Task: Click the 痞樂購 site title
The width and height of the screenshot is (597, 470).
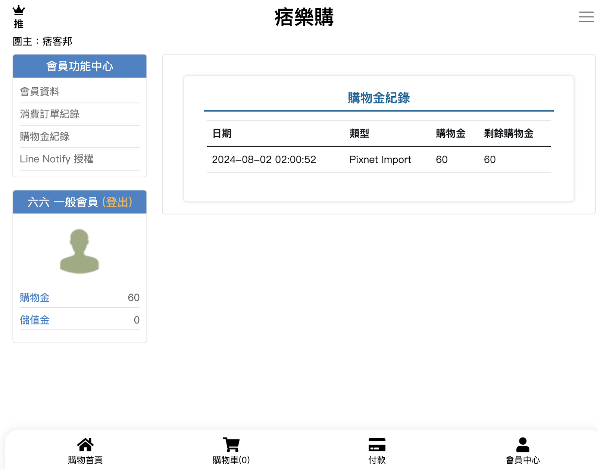Action: 304,17
